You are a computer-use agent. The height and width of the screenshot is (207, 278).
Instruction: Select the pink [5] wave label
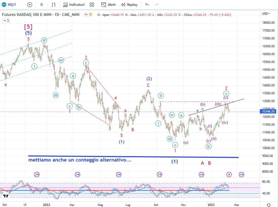click(x=28, y=27)
